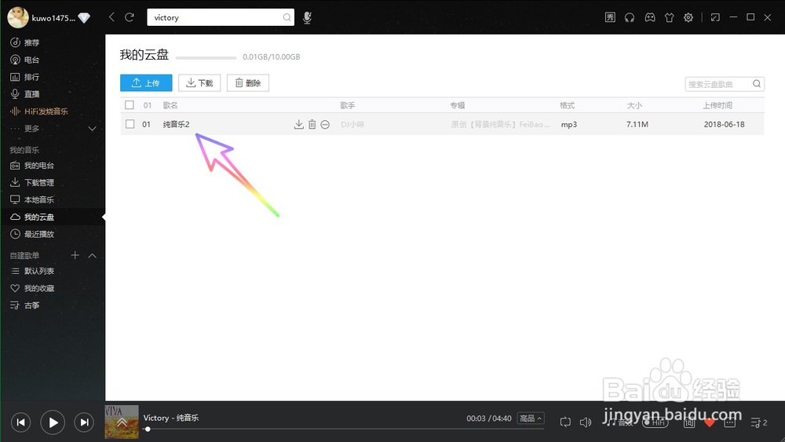
Task: Delete 纯音乐2 using row trash icon
Action: tap(312, 124)
